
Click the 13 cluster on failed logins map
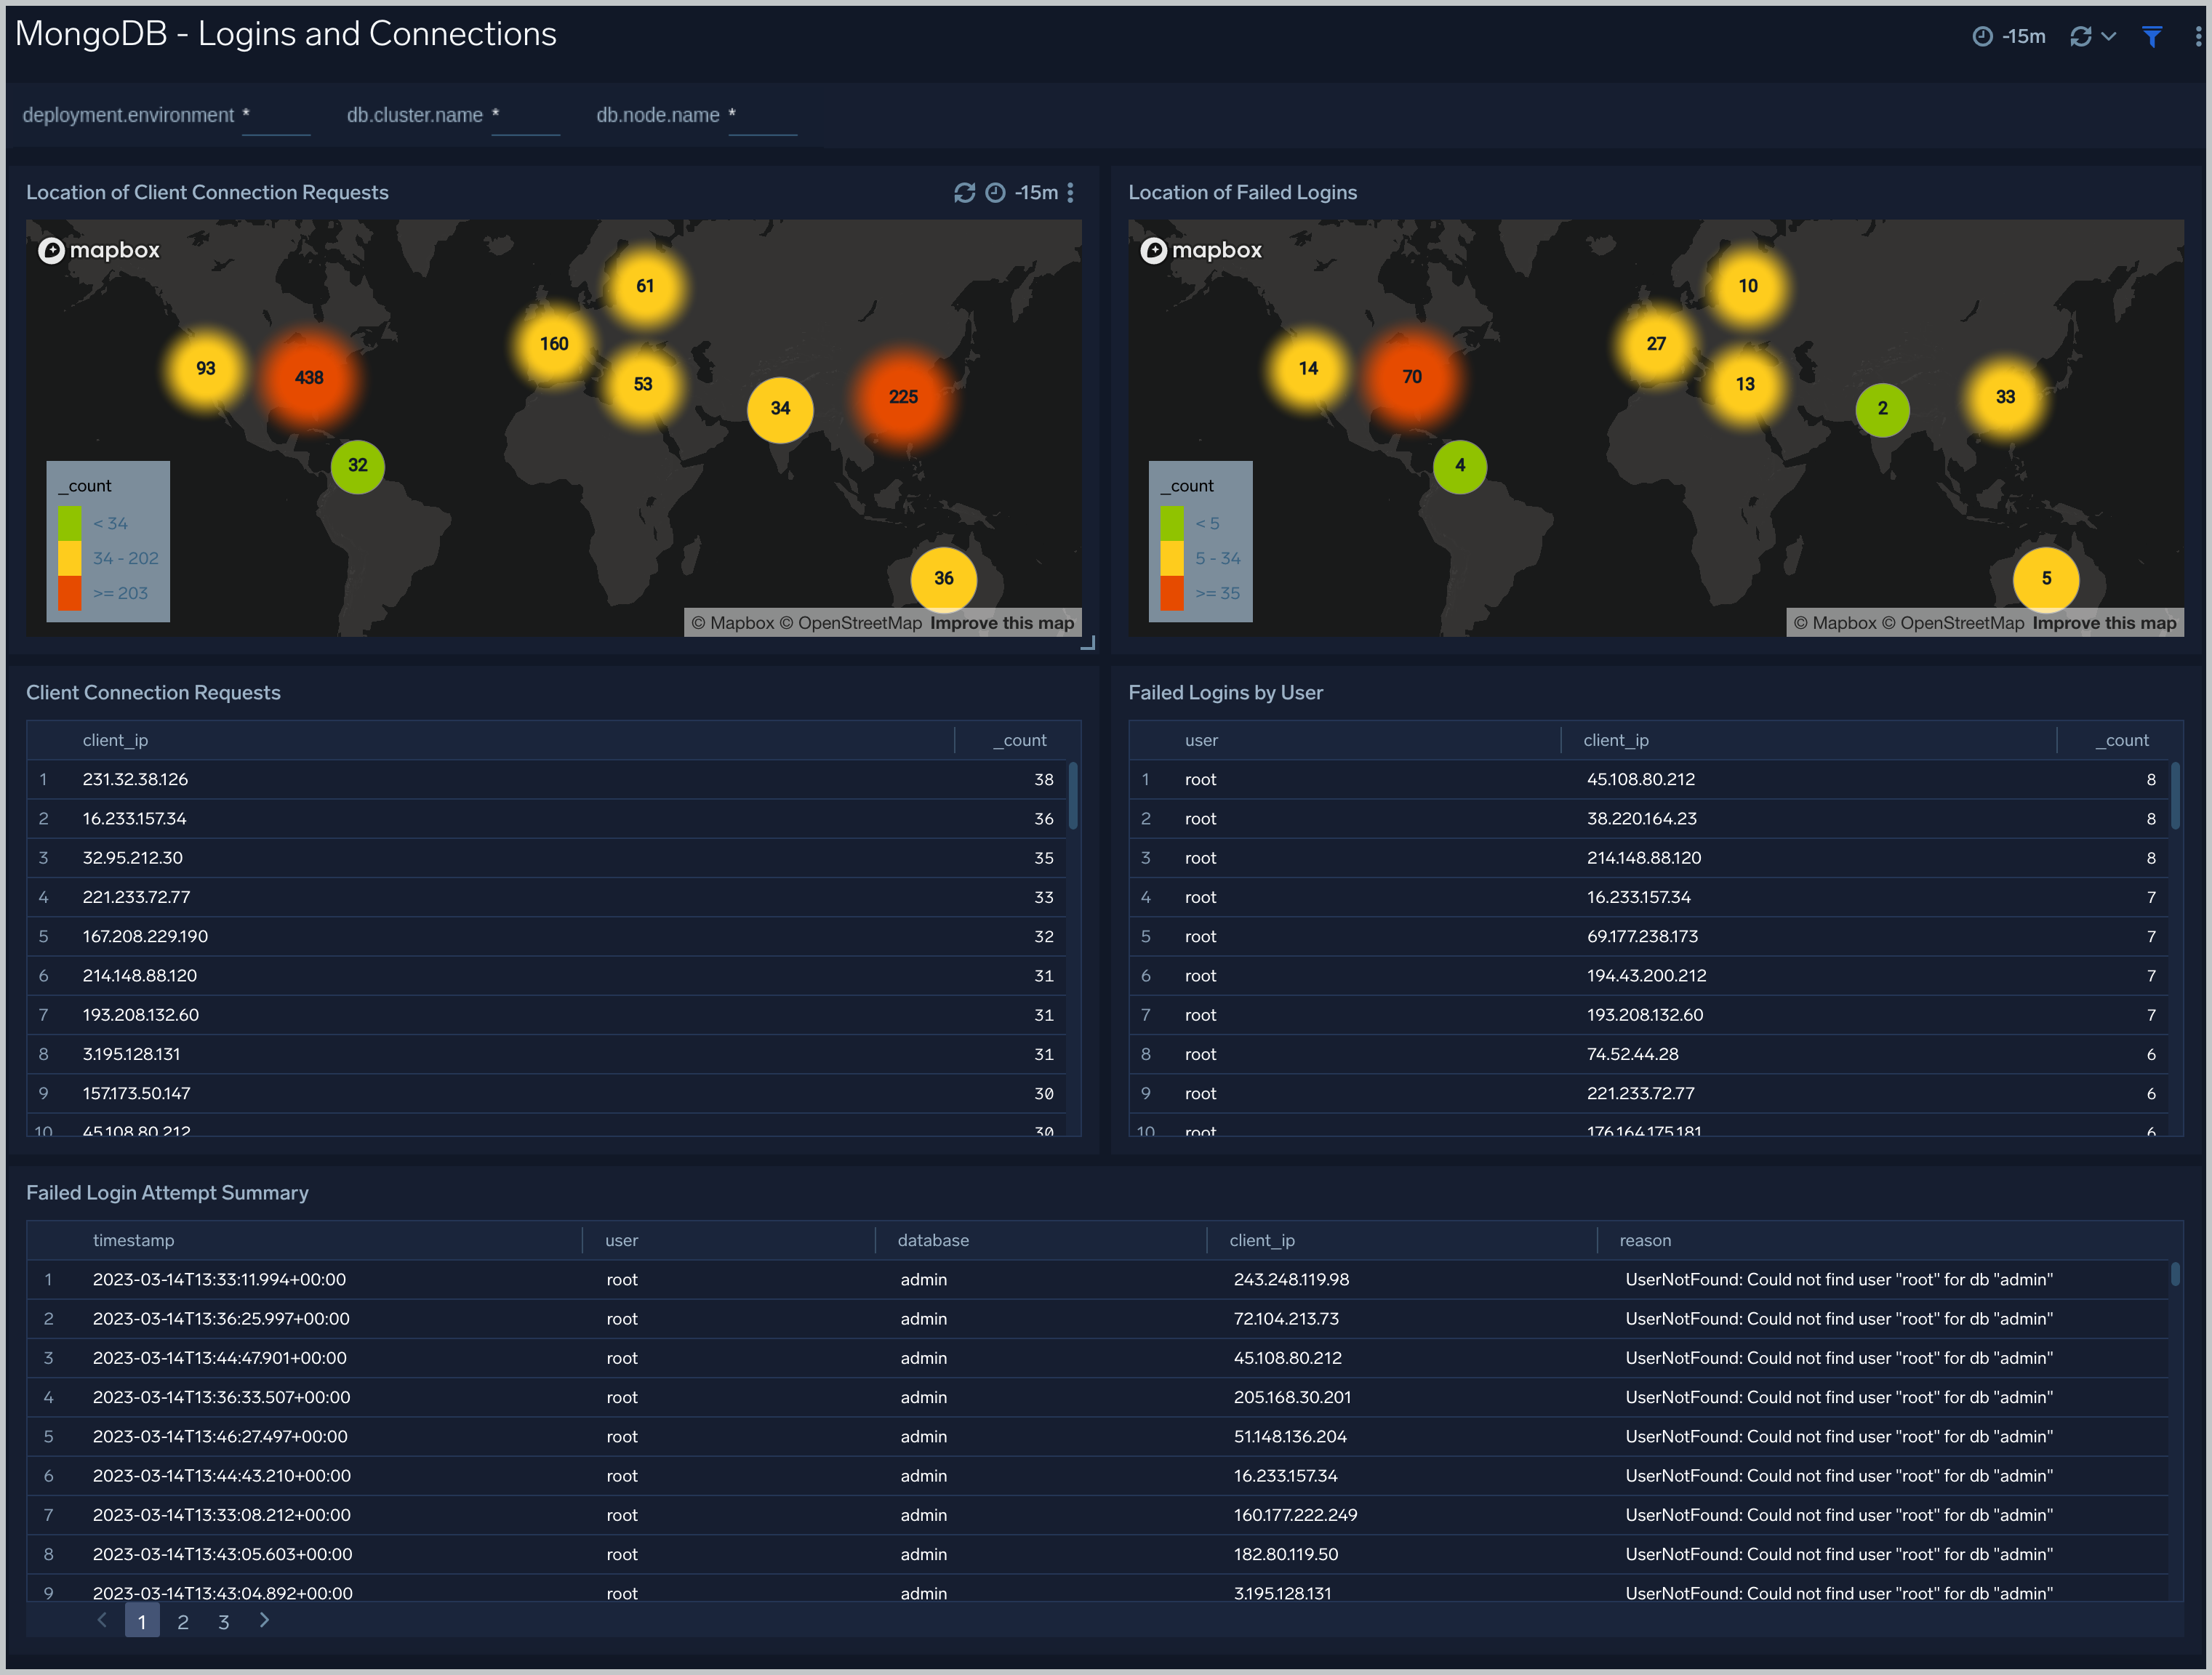tap(1745, 385)
